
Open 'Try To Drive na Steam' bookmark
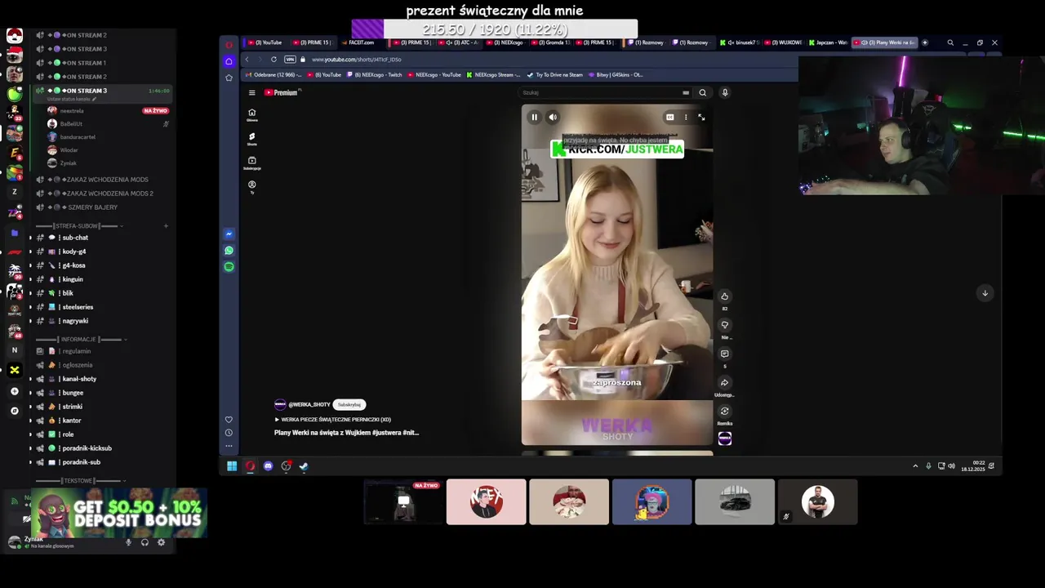555,74
